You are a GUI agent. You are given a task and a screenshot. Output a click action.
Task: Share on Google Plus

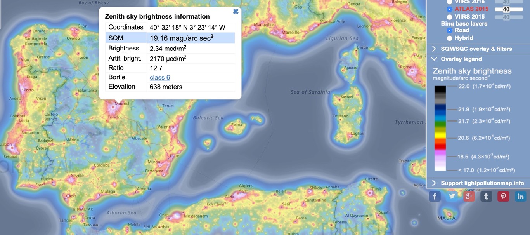click(x=469, y=196)
